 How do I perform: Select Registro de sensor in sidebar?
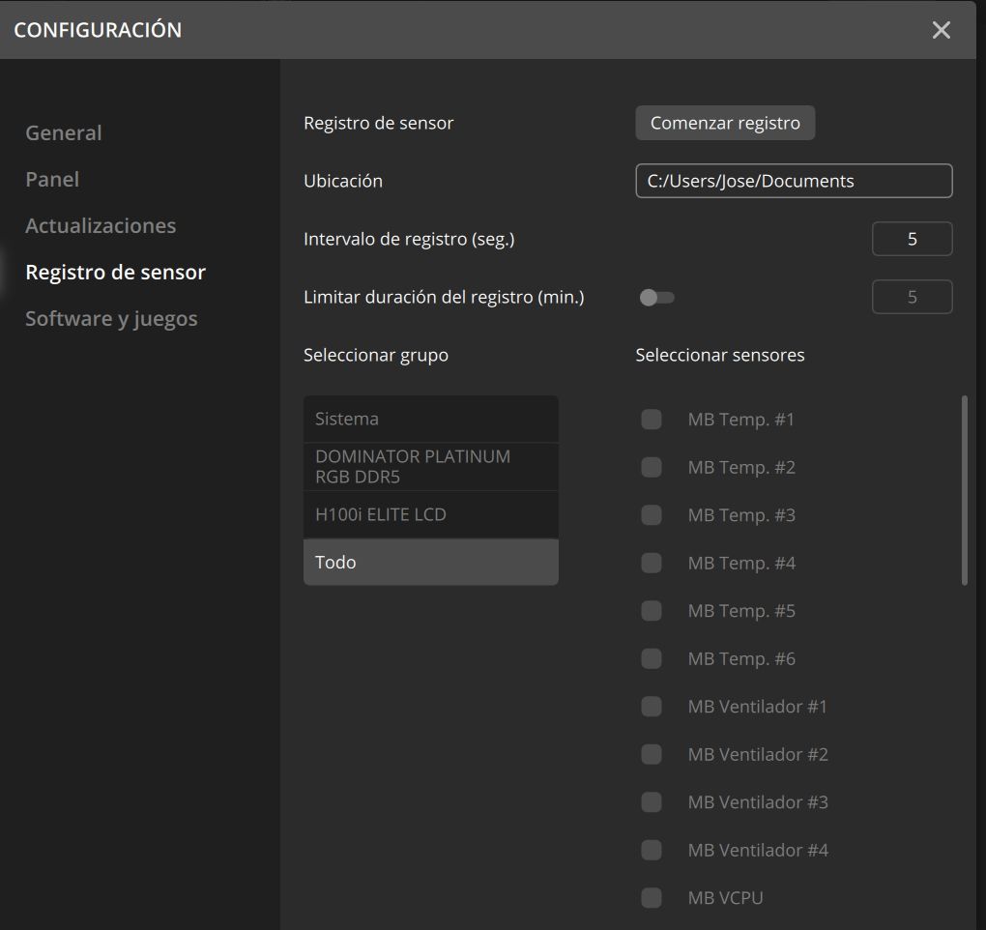pyautogui.click(x=116, y=273)
